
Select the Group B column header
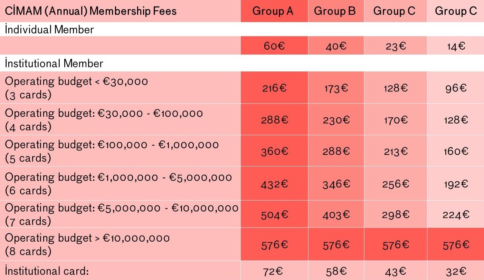point(335,11)
